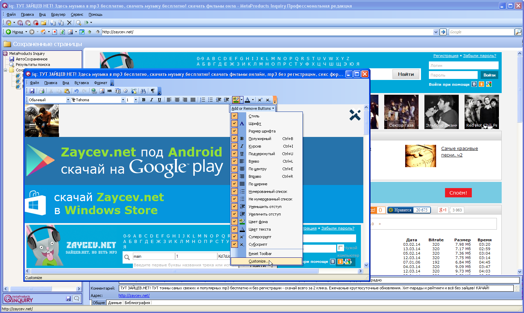Image resolution: width=524 pixels, height=313 pixels.
Task: Open background color dropdown arrow
Action: click(x=241, y=100)
